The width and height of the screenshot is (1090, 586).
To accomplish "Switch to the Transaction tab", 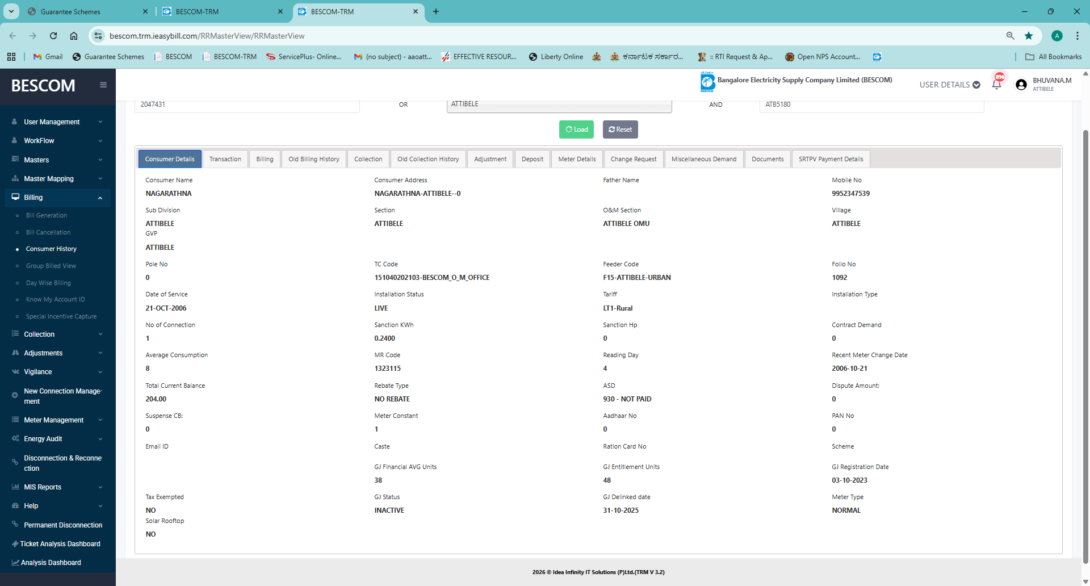I will pos(225,159).
